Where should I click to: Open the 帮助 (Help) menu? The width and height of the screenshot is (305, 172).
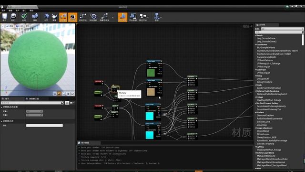click(x=31, y=11)
